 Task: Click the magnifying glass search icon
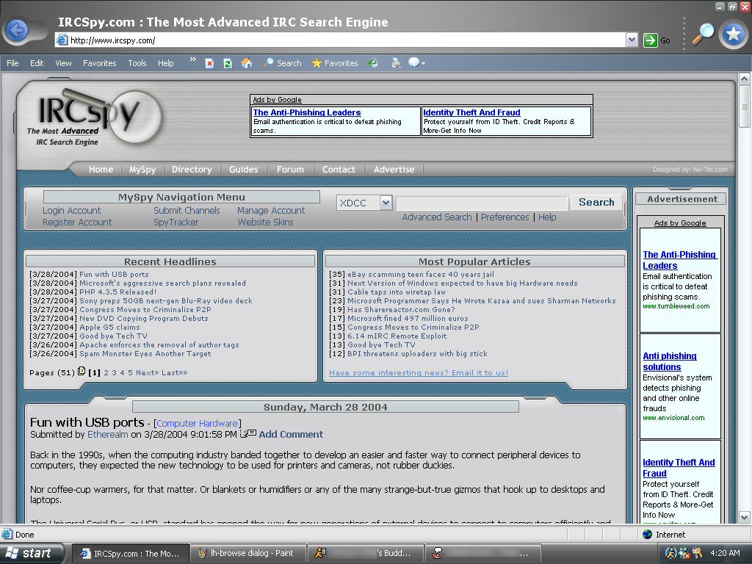click(703, 34)
